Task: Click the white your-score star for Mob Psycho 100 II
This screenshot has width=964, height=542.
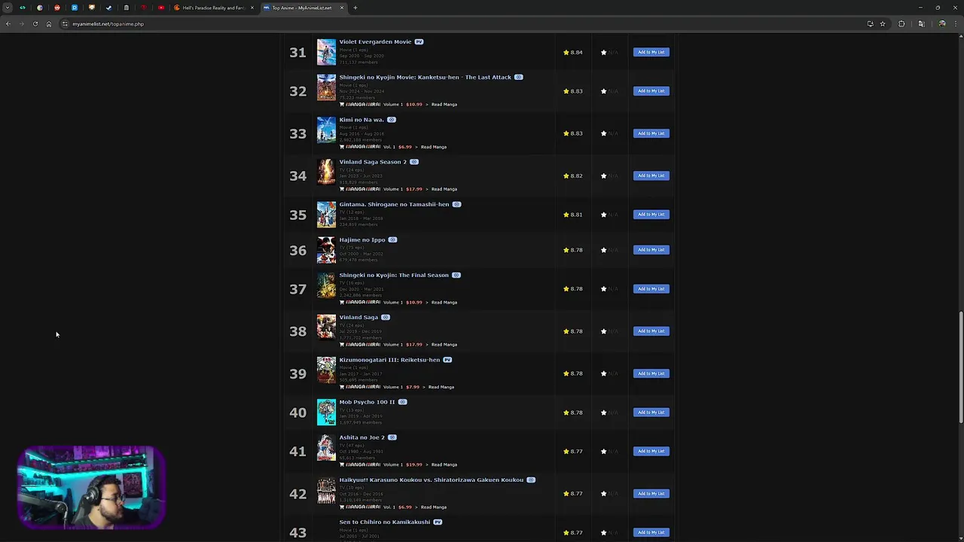Action: point(603,413)
